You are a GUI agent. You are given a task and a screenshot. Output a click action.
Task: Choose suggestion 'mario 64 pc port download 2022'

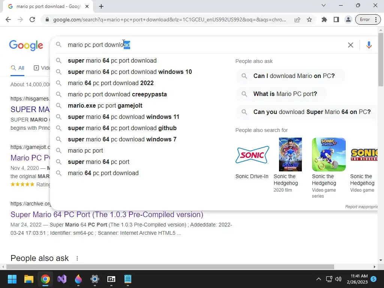[111, 83]
